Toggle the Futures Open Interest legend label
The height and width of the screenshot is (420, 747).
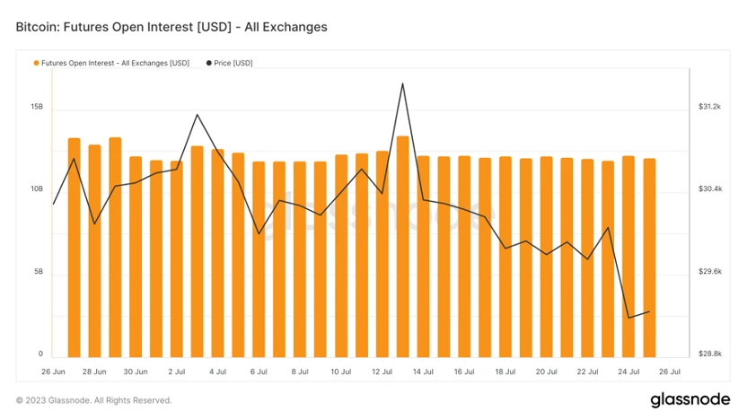pos(115,64)
